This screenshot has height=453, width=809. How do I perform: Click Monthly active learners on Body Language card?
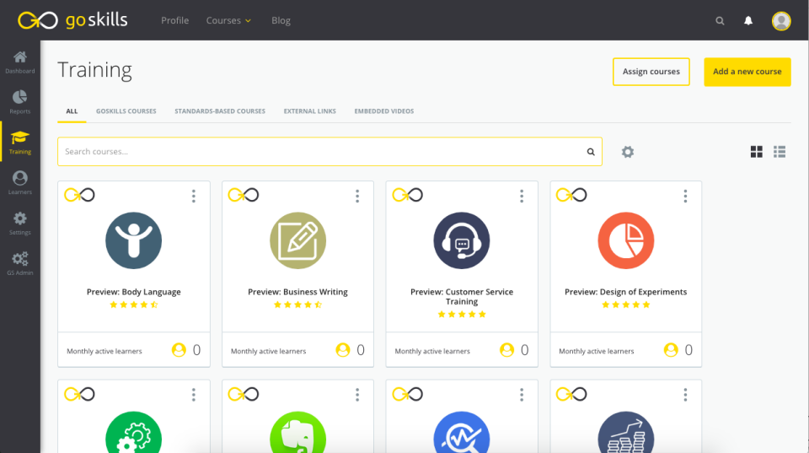104,351
